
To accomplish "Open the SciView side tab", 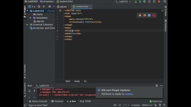I will click(x=166, y=11).
